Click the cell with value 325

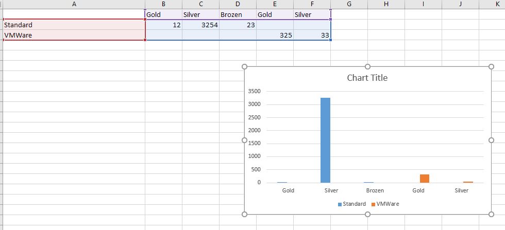275,35
